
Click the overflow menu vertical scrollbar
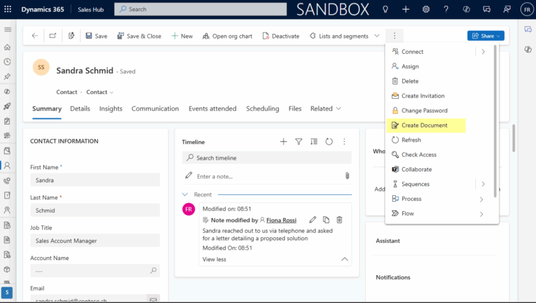point(495,120)
